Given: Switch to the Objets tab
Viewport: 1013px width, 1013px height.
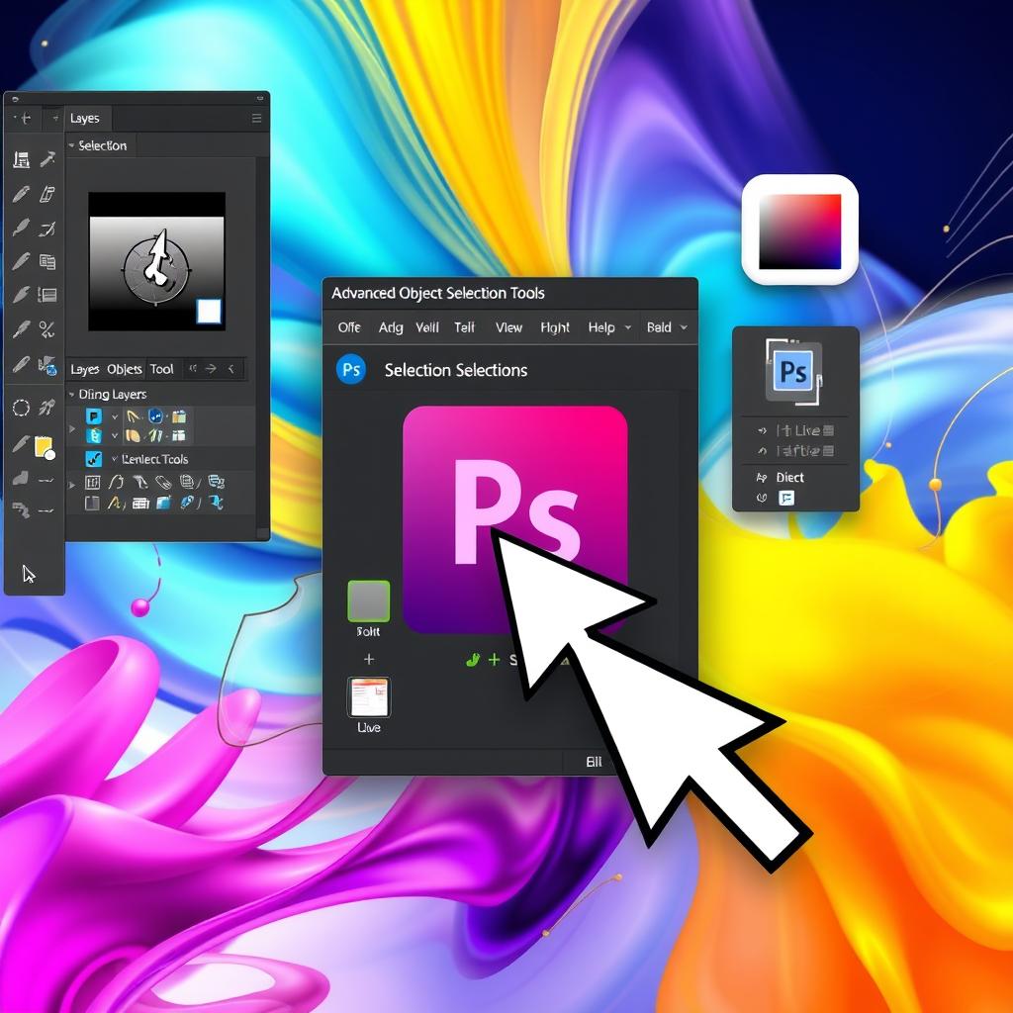Looking at the screenshot, I should [x=124, y=369].
